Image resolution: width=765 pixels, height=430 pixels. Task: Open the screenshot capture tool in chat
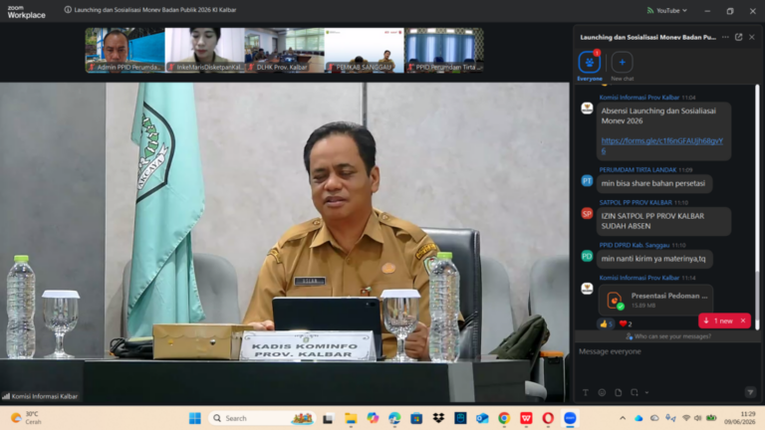(x=635, y=392)
